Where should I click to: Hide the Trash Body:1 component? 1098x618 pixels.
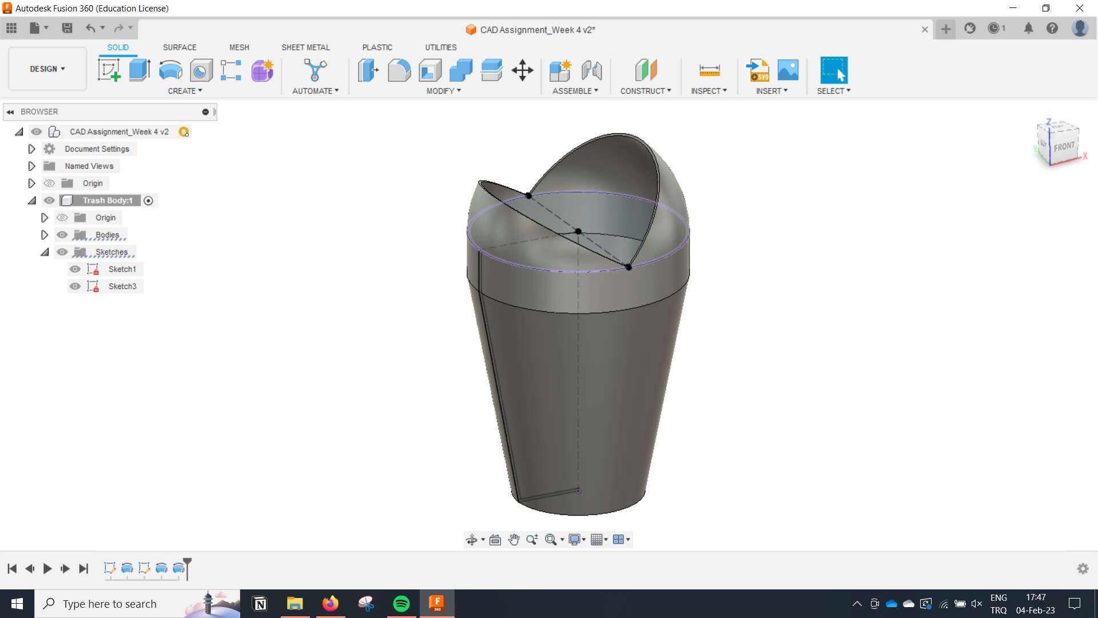click(50, 200)
